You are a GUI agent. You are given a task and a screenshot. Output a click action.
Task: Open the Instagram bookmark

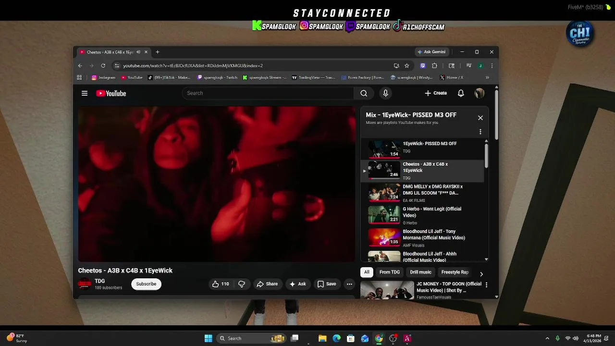[x=103, y=77]
